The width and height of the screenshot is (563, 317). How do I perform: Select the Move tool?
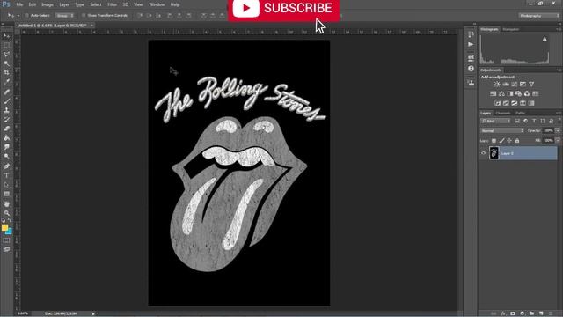[x=6, y=36]
